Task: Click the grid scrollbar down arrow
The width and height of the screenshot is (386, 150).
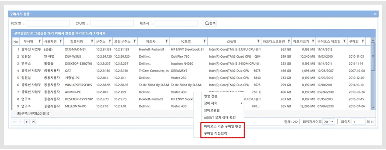Action: 373,107
